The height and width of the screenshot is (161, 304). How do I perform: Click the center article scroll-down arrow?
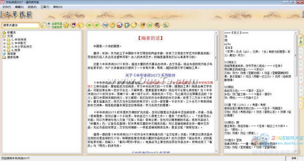click(x=216, y=151)
